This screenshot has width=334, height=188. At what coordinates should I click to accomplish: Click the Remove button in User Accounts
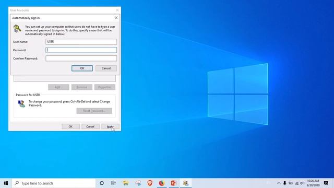click(x=82, y=87)
